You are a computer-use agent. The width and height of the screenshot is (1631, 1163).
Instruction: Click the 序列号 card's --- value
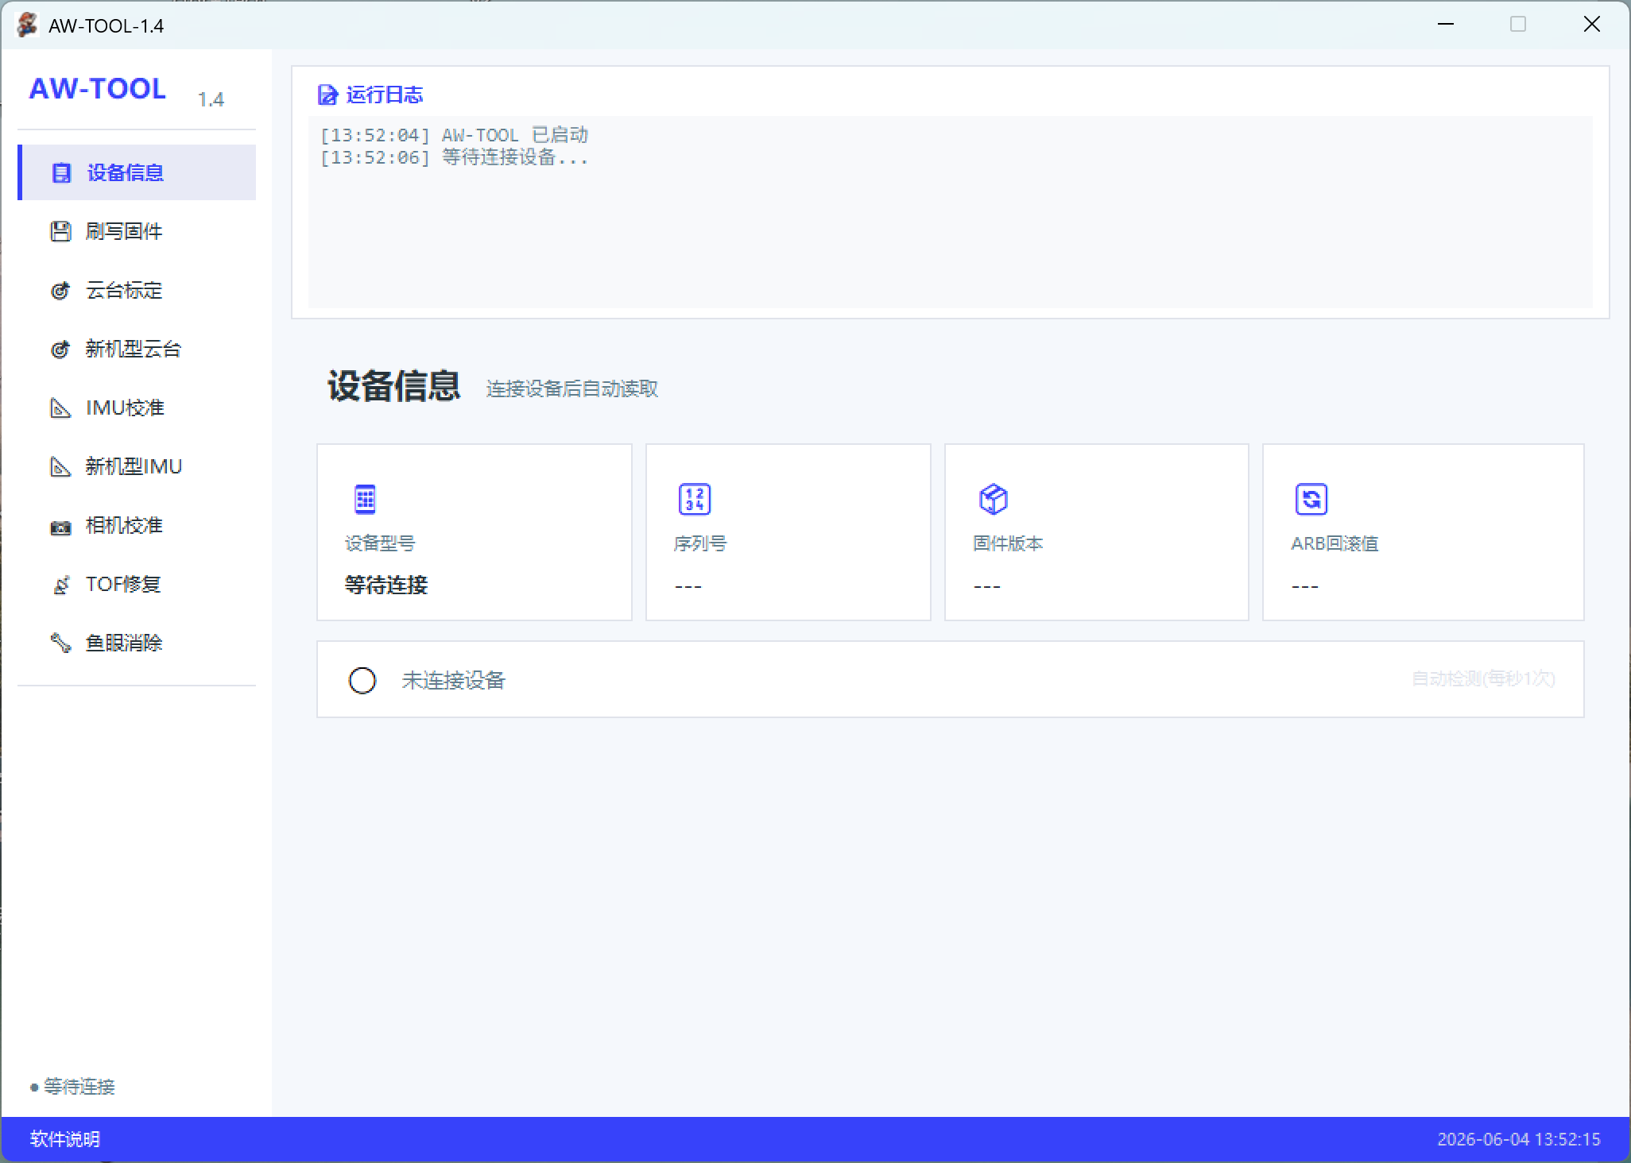[688, 586]
